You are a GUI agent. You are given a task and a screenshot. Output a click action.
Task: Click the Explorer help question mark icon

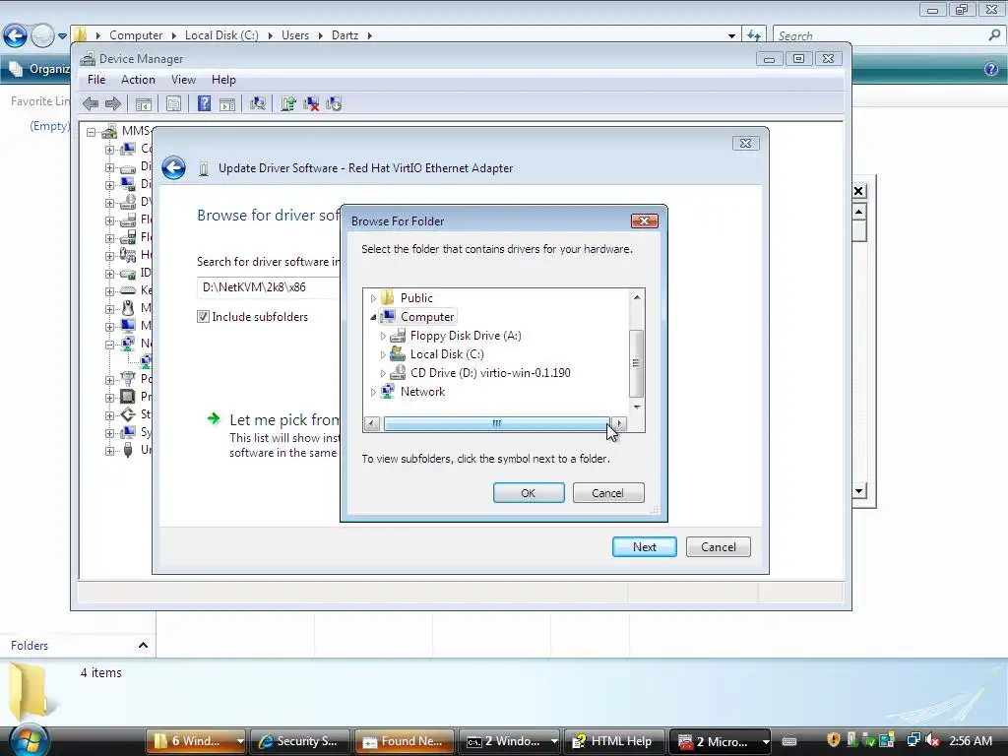point(990,69)
